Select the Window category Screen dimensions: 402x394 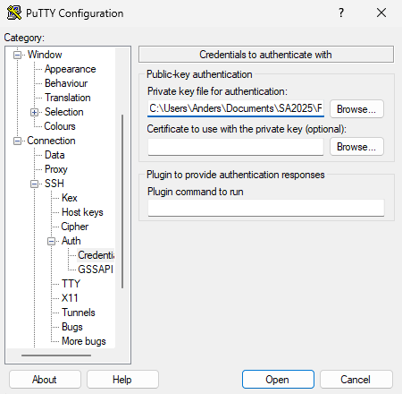45,55
